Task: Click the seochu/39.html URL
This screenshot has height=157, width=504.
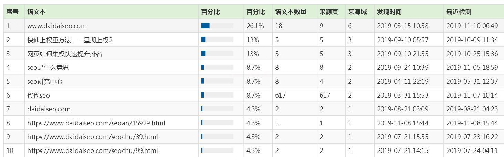Action: coord(92,137)
